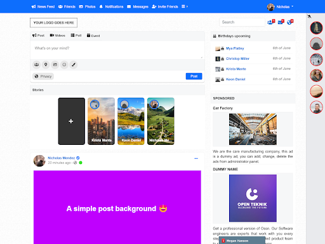Open Mya Flatley's profile link
325x244 pixels.
235,48
